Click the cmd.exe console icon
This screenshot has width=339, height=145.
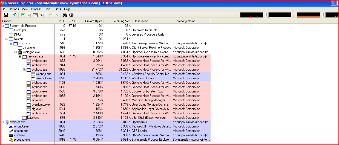[x=11, y=135]
